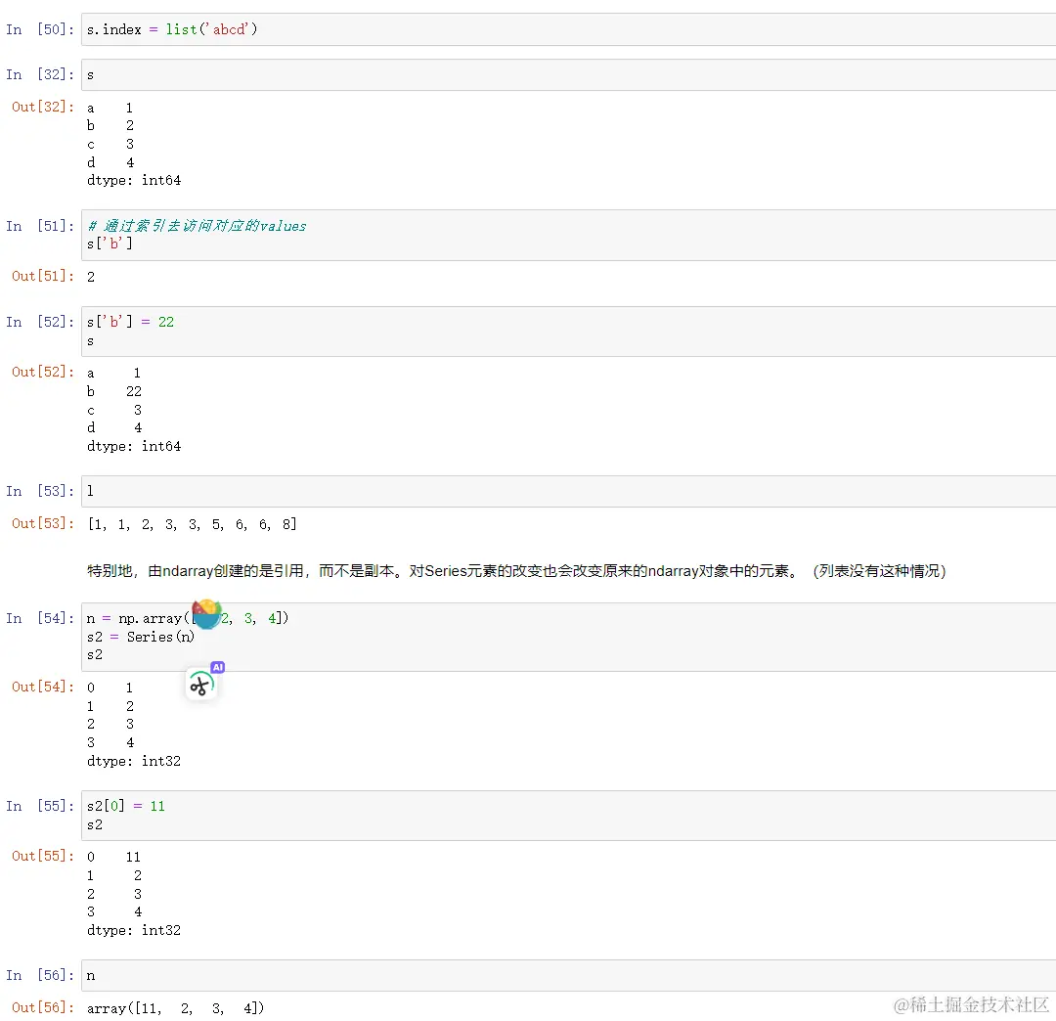Click the '0 11' row in Out[55]
This screenshot has width=1056, height=1021.
click(113, 857)
